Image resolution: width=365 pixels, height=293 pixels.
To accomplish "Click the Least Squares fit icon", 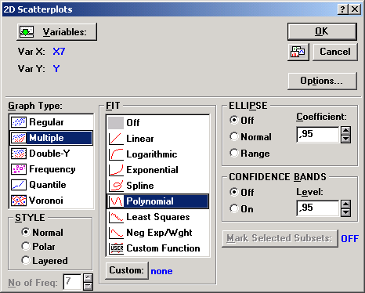I will (116, 217).
